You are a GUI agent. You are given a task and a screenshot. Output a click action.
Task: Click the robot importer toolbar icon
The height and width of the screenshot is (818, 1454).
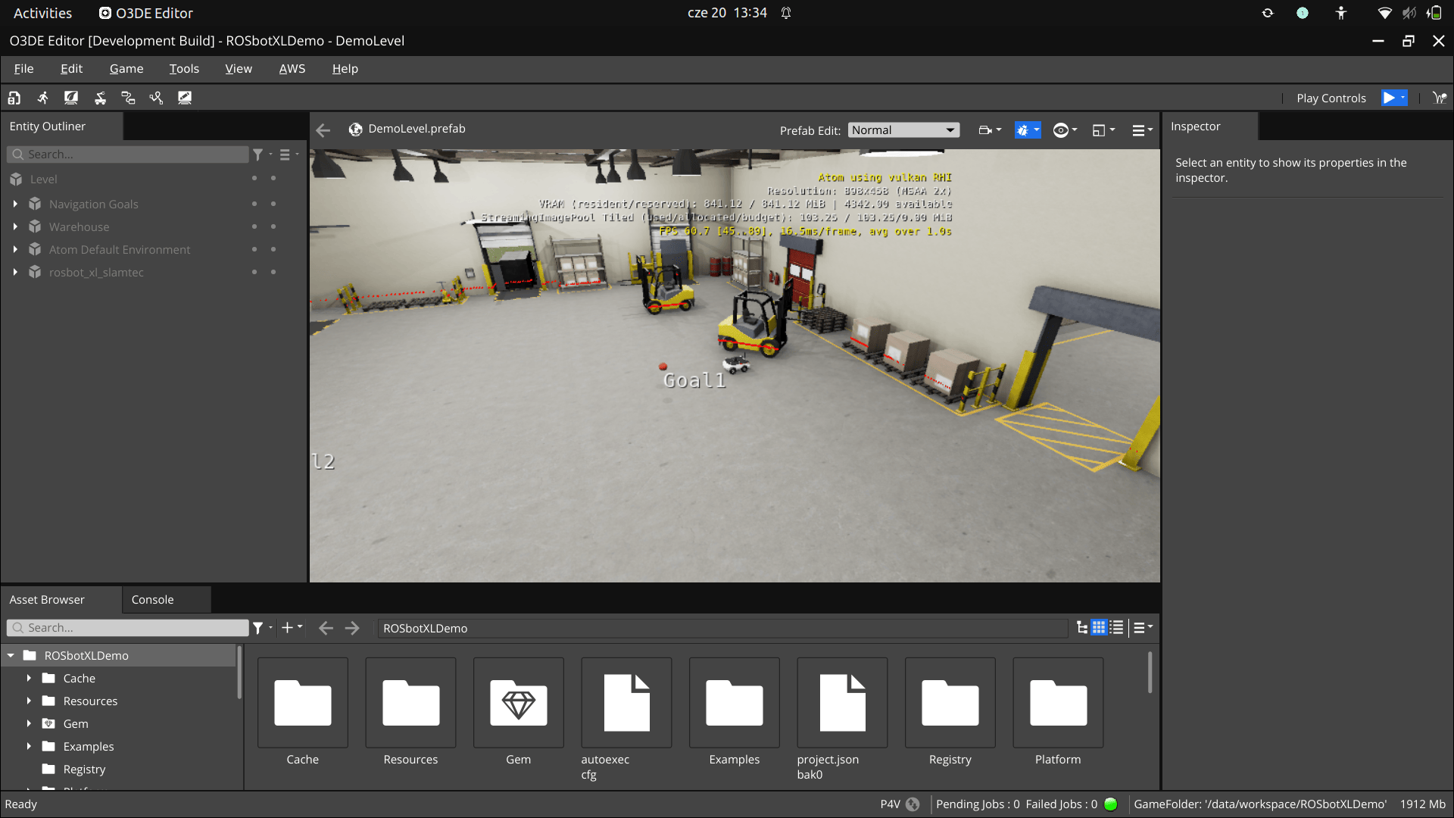pyautogui.click(x=99, y=98)
